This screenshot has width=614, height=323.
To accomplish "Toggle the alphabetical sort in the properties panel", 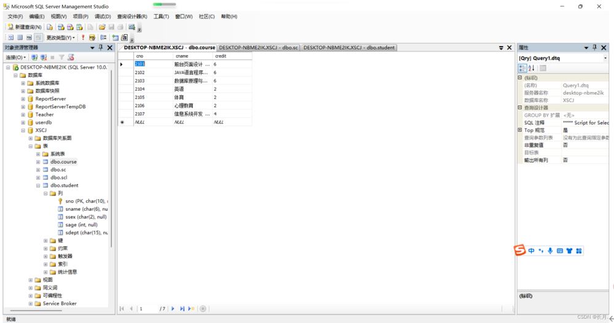I will 531,68.
